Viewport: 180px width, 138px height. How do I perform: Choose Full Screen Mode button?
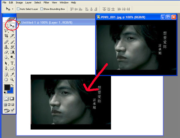tap(13, 105)
